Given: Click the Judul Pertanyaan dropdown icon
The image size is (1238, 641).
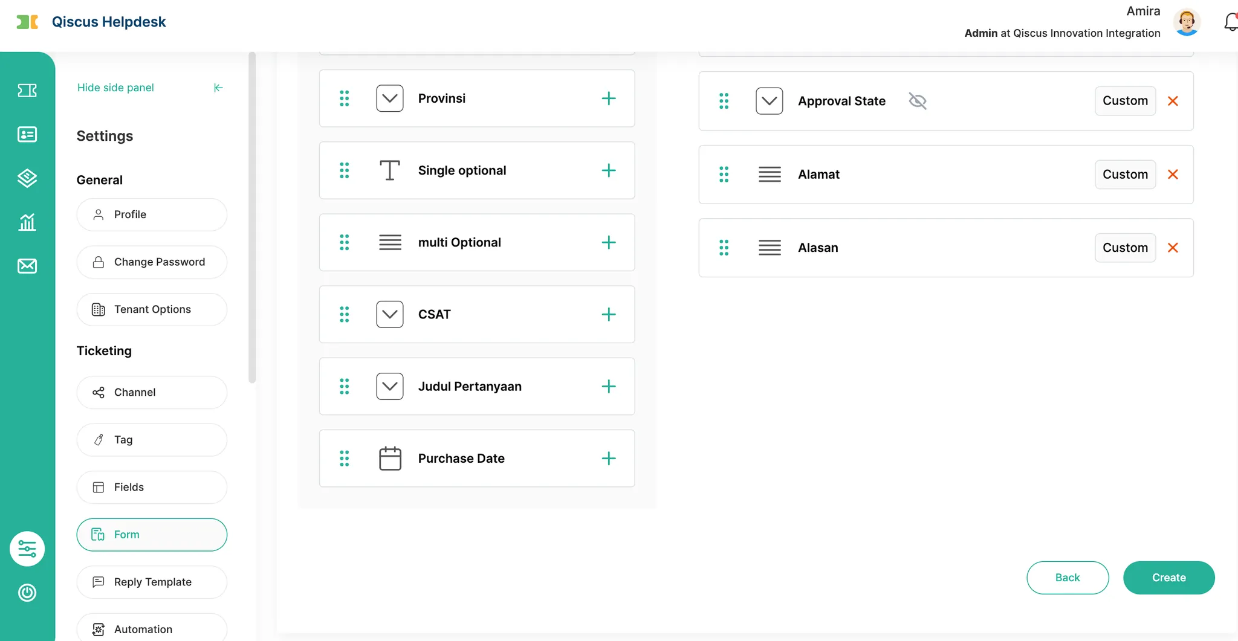Looking at the screenshot, I should pos(390,387).
